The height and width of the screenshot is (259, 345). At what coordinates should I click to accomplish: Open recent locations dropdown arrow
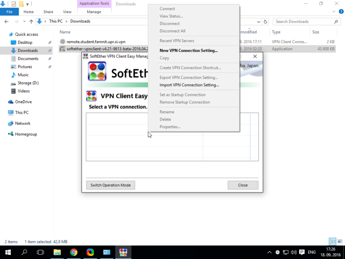24,21
